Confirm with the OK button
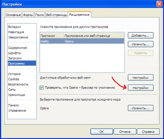The height and width of the screenshot is (139, 164). coord(102,132)
